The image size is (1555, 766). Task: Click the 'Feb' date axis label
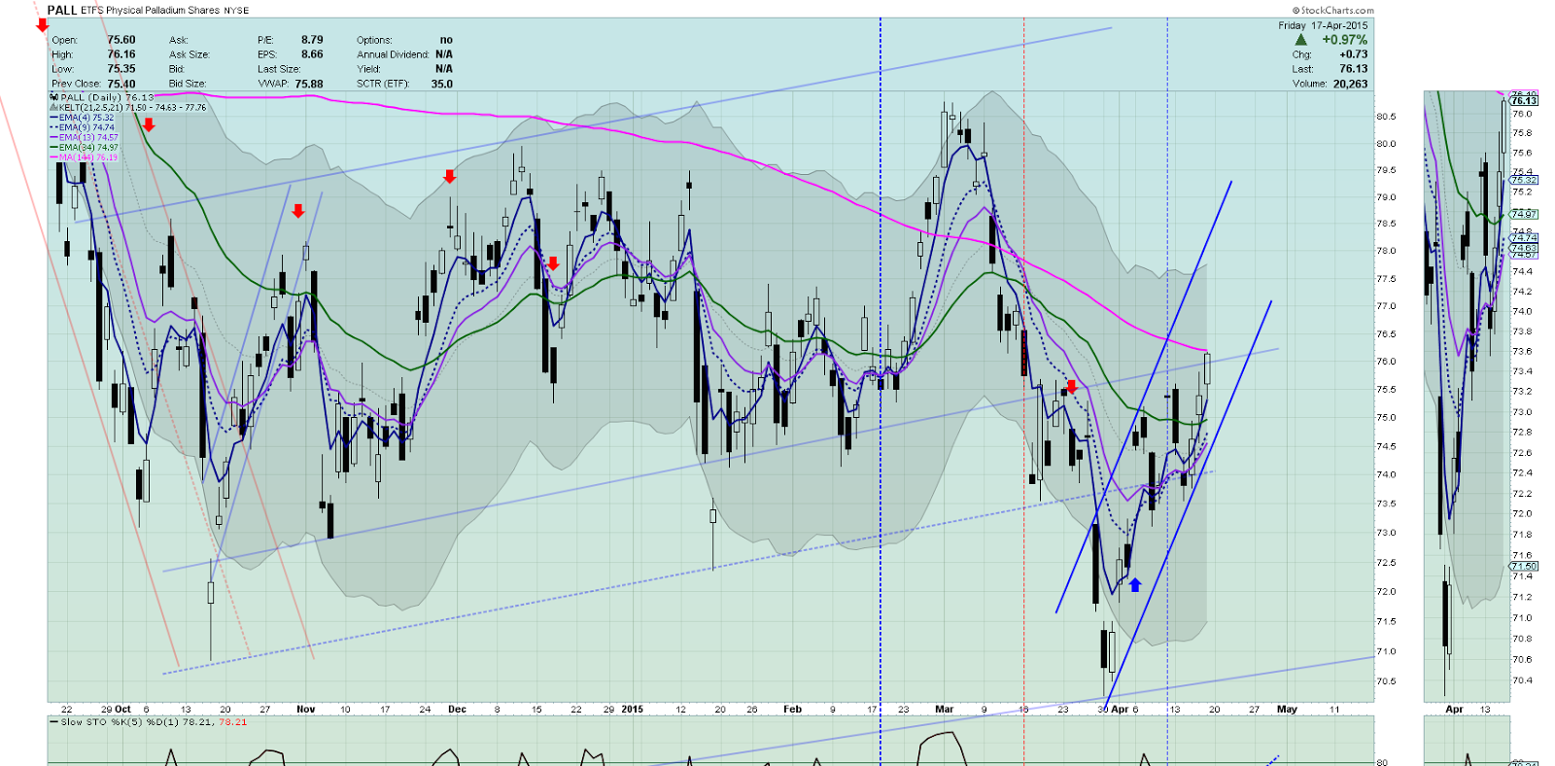[x=793, y=710]
